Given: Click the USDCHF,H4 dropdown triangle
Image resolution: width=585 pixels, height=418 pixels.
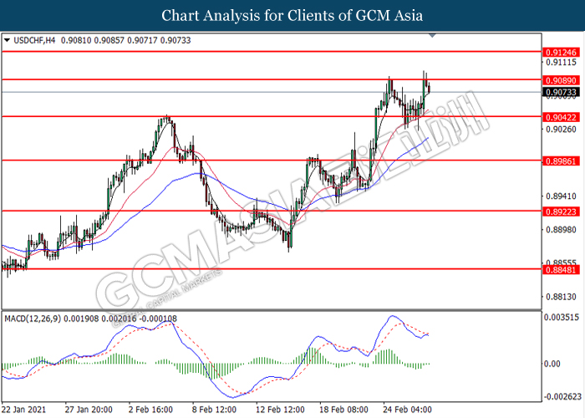Looking at the screenshot, I should point(7,40).
